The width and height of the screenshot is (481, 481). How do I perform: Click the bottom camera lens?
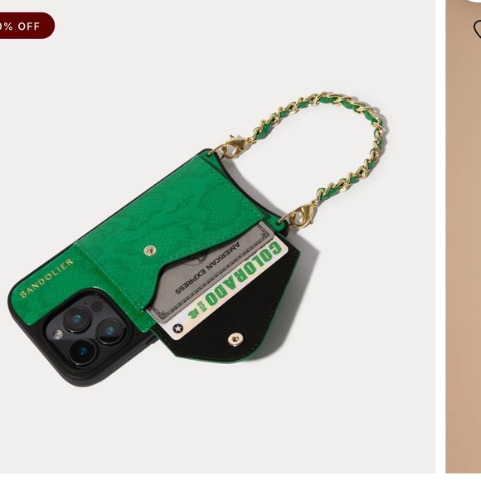tap(82, 352)
